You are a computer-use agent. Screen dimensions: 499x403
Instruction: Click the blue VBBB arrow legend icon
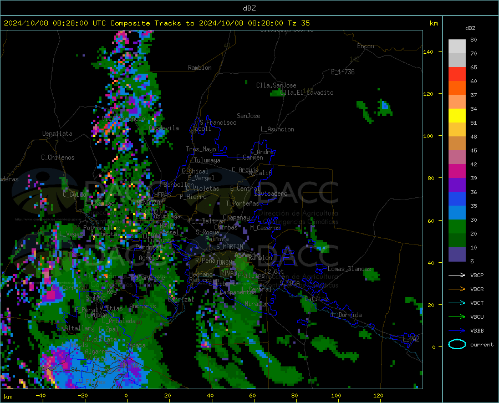457,331
